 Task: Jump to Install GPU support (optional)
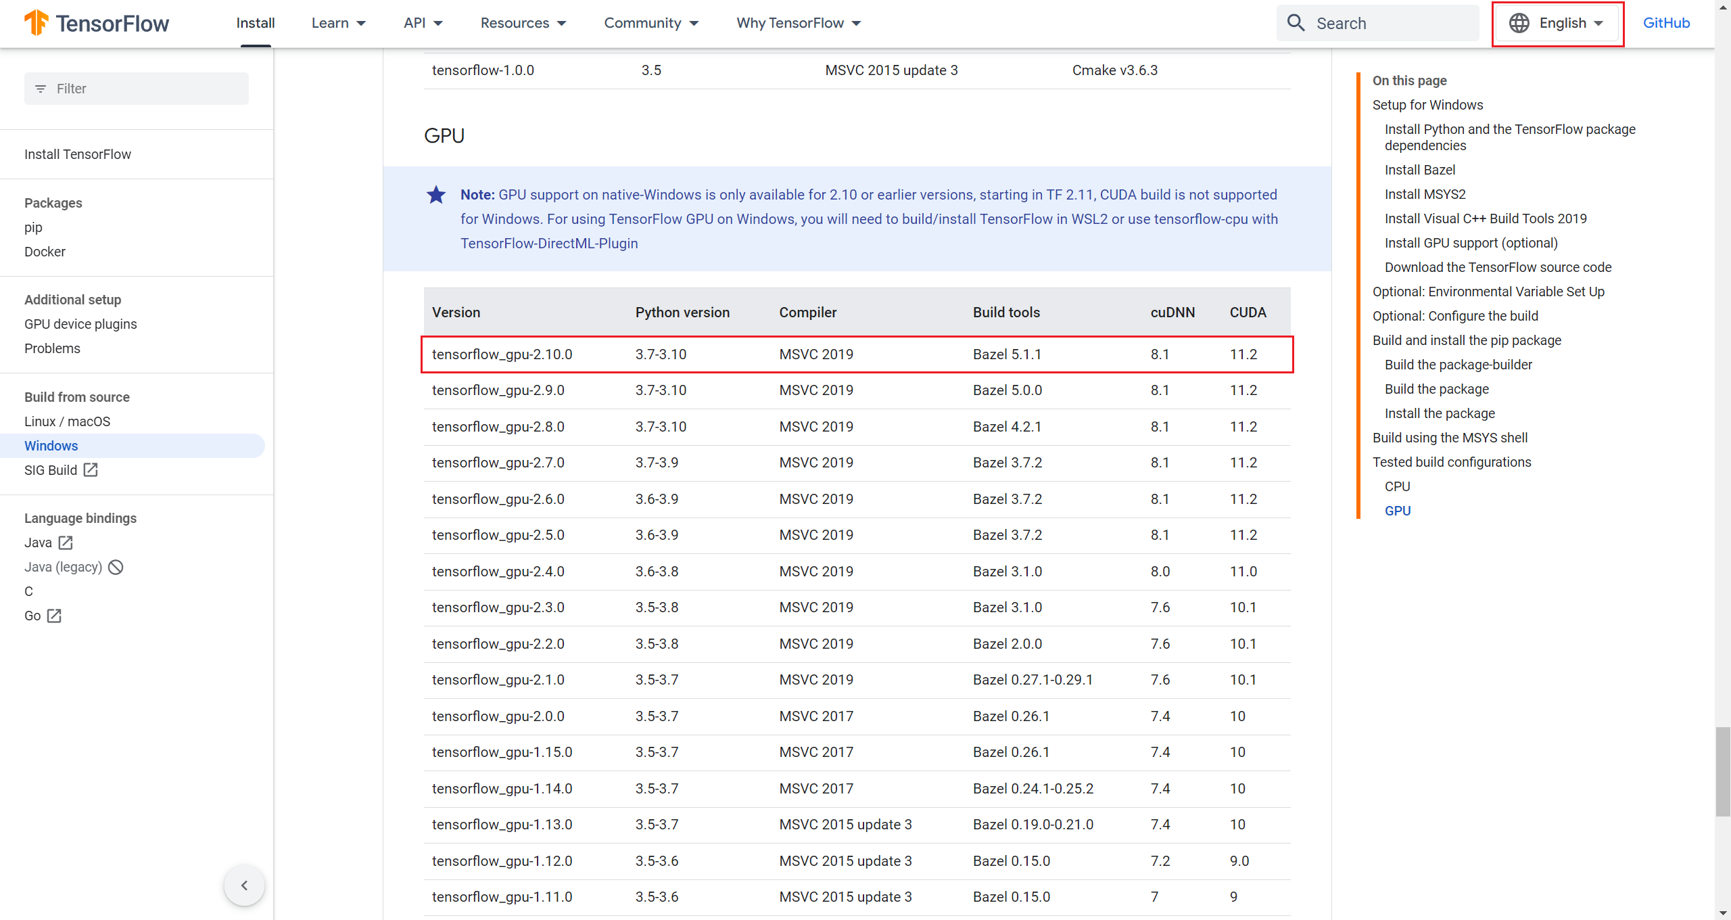tap(1471, 243)
